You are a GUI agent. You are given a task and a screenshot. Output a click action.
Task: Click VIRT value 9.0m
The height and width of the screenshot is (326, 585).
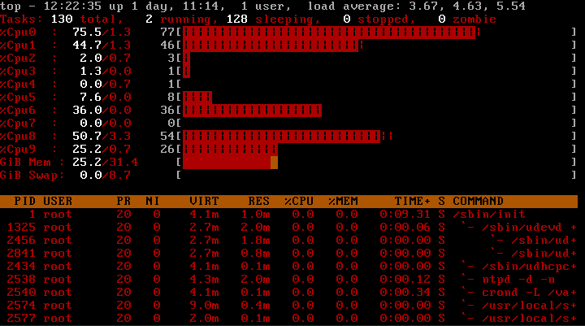(204, 306)
